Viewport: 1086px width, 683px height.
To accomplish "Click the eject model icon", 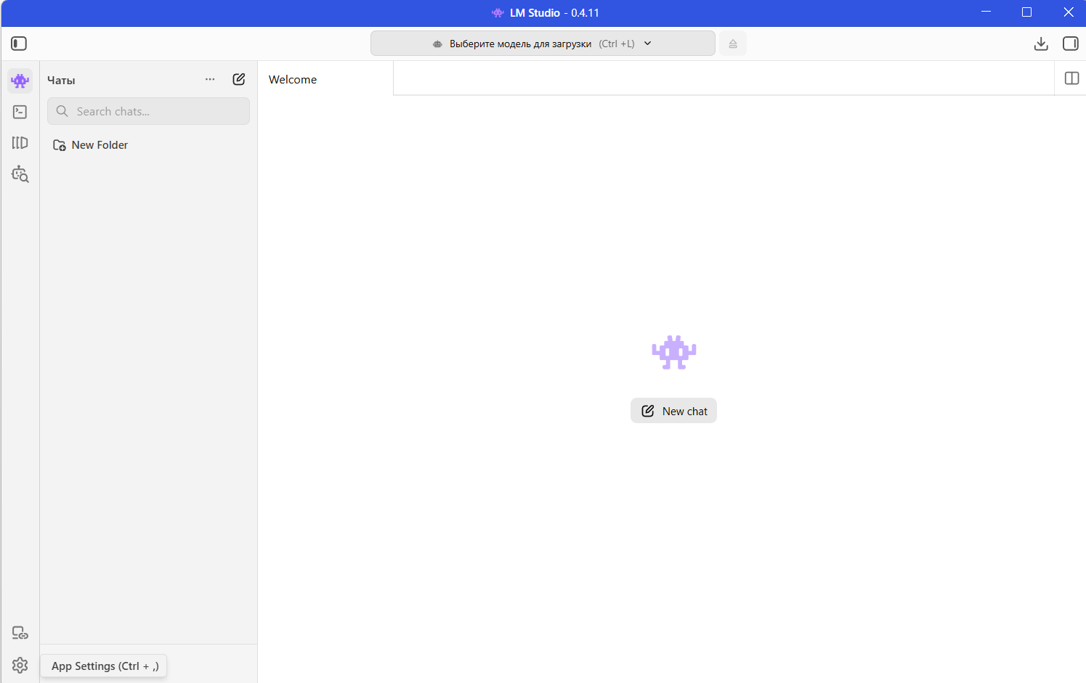I will (733, 44).
